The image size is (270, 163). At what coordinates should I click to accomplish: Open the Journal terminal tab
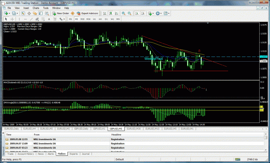coord(86,154)
